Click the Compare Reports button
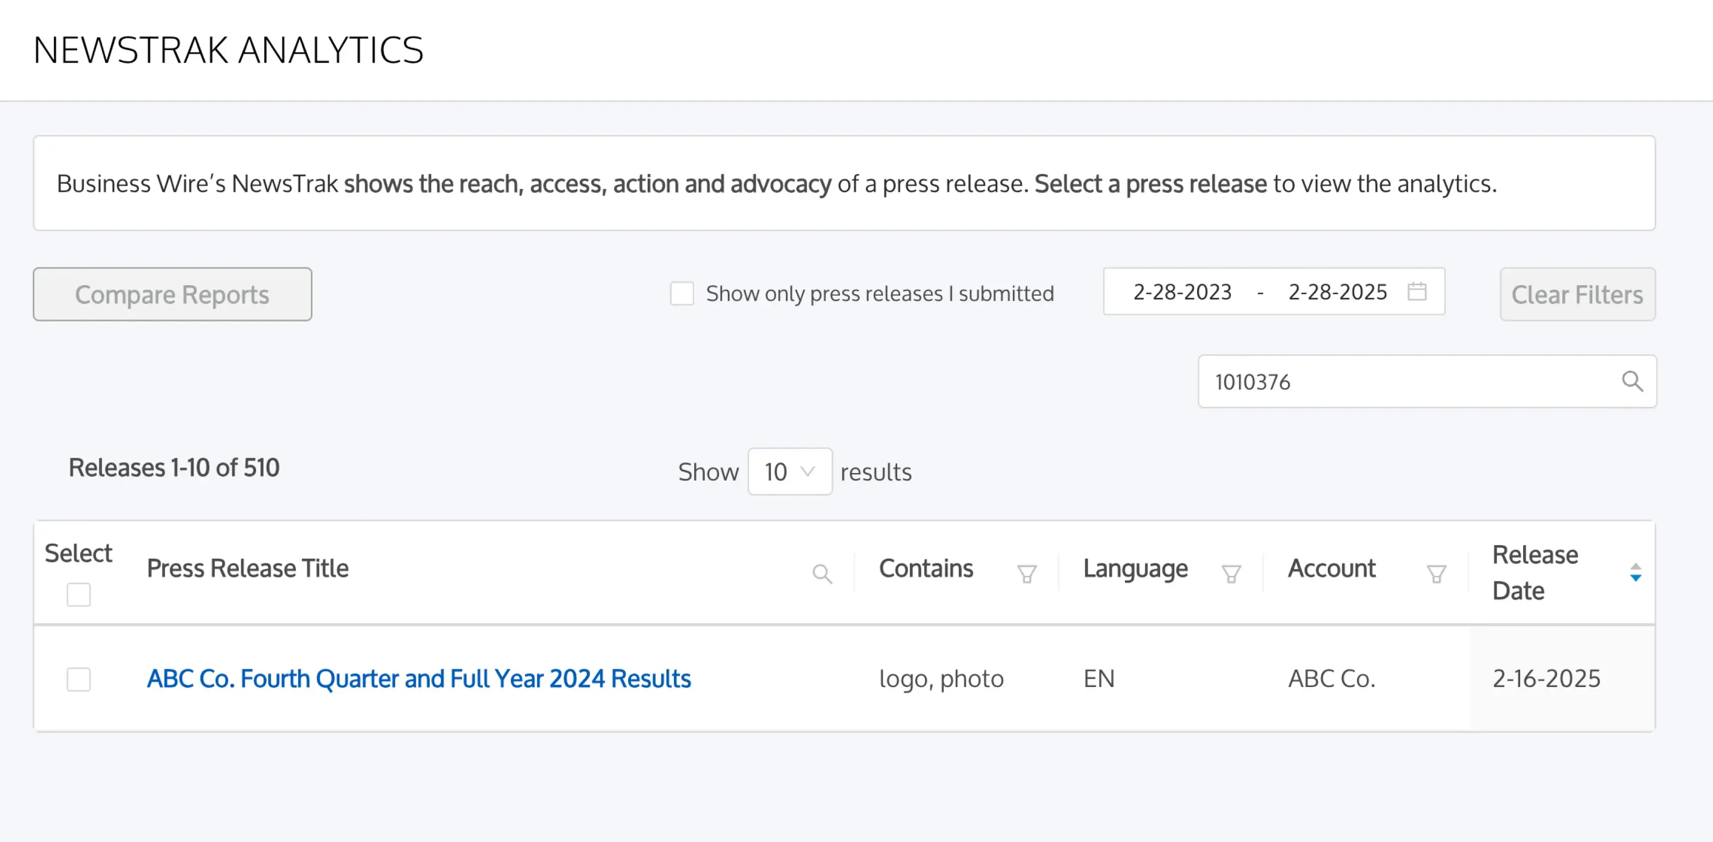Image resolution: width=1713 pixels, height=842 pixels. (172, 294)
